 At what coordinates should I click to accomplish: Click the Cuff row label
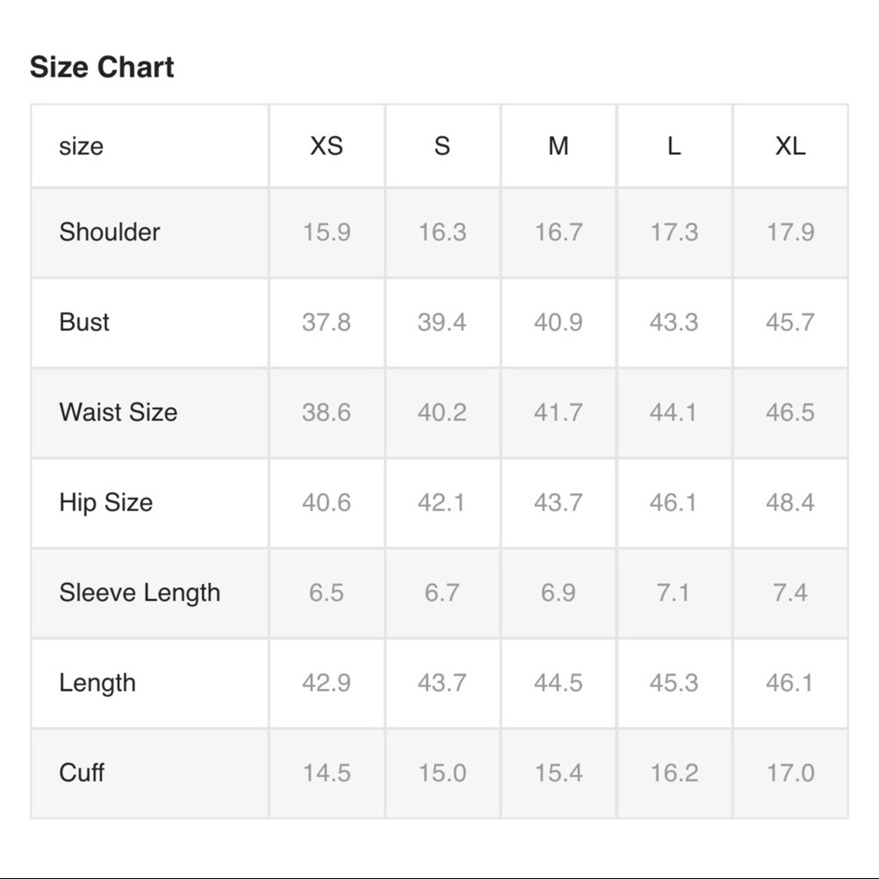[82, 773]
